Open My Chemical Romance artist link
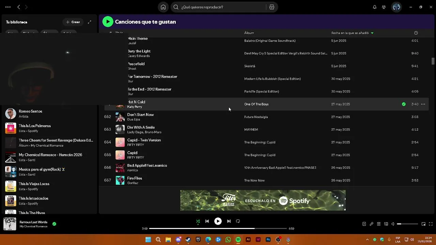The width and height of the screenshot is (436, 245). click(x=33, y=227)
